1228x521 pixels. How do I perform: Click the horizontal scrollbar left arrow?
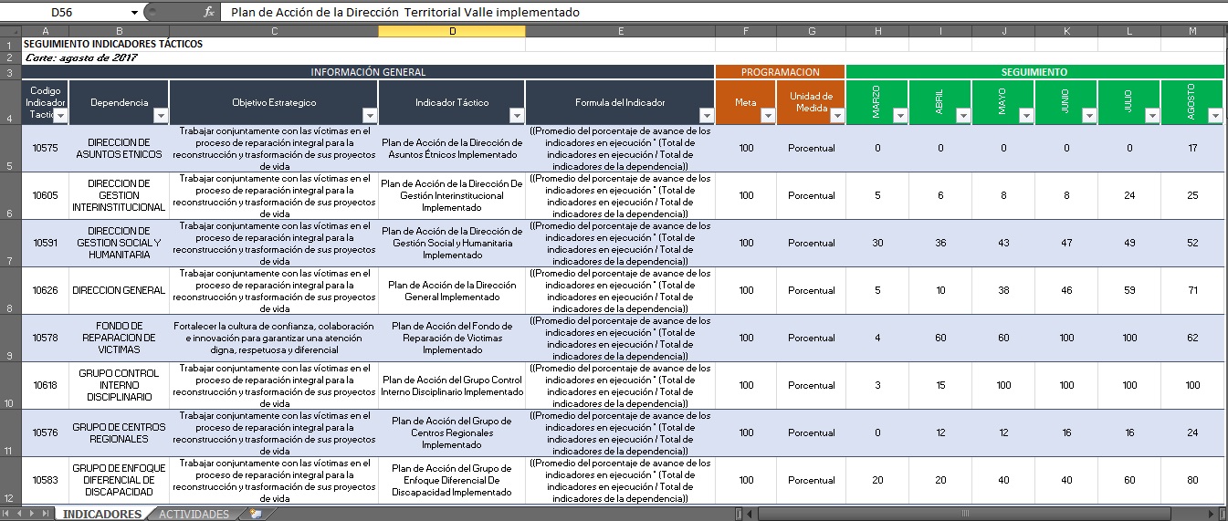click(x=748, y=515)
